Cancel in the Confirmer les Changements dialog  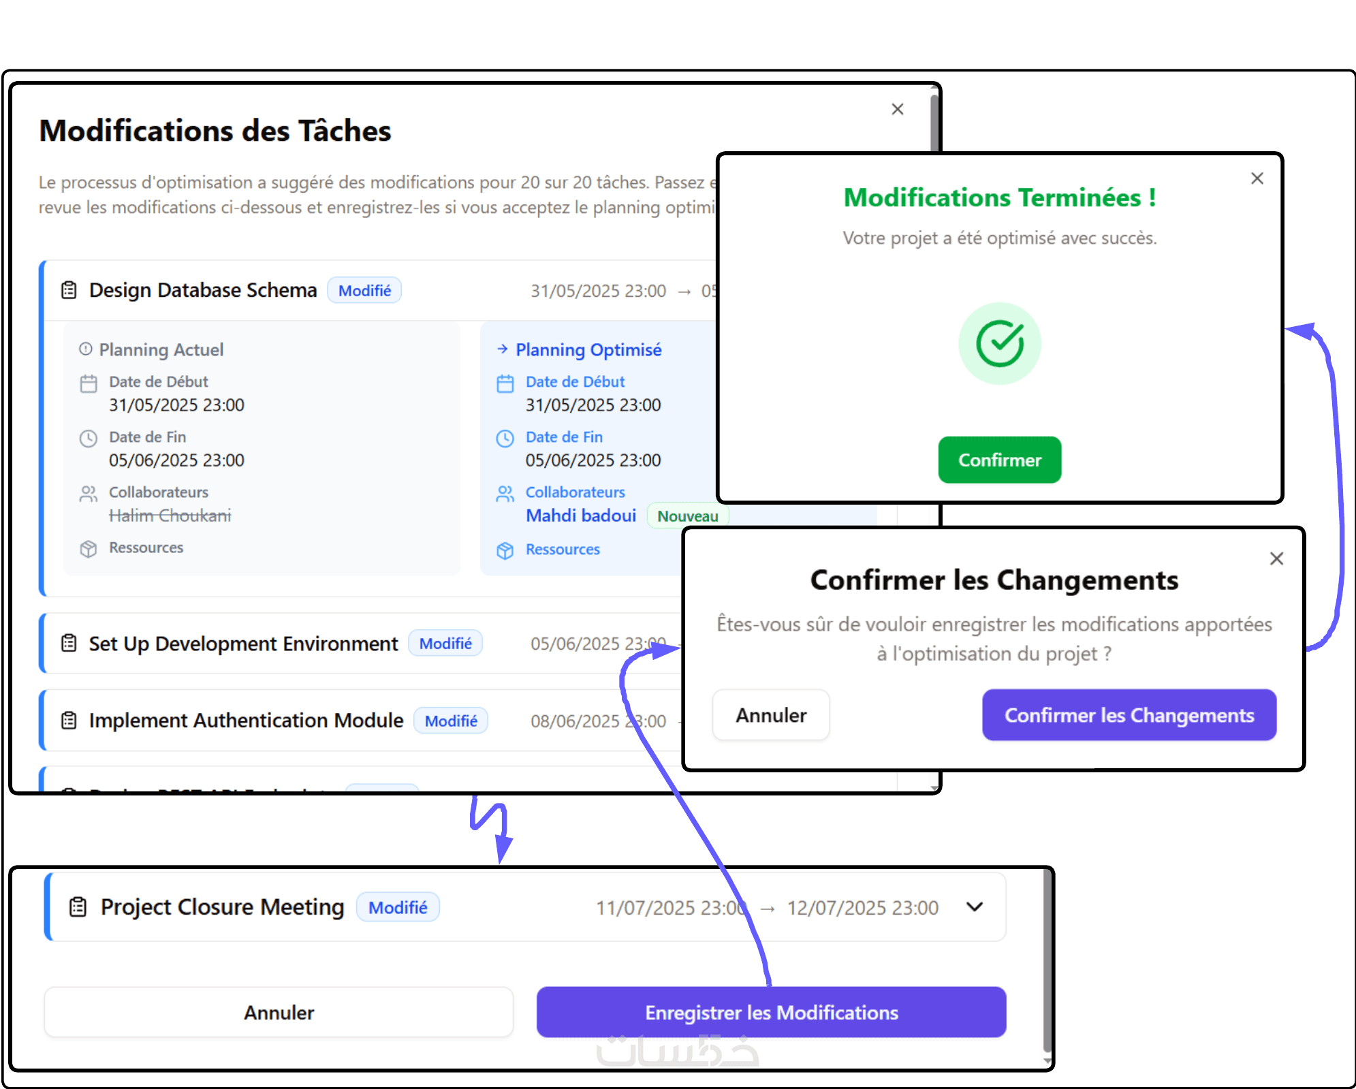771,715
